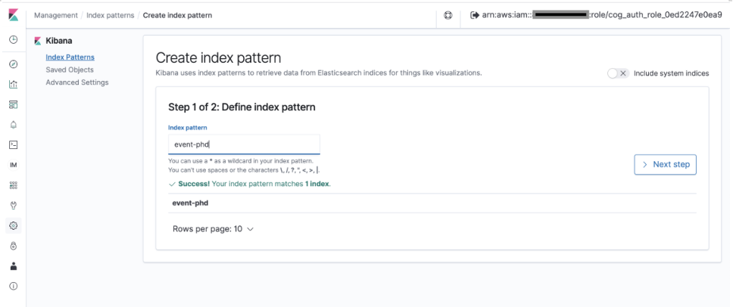
Task: Click the Next step button
Action: tap(665, 165)
